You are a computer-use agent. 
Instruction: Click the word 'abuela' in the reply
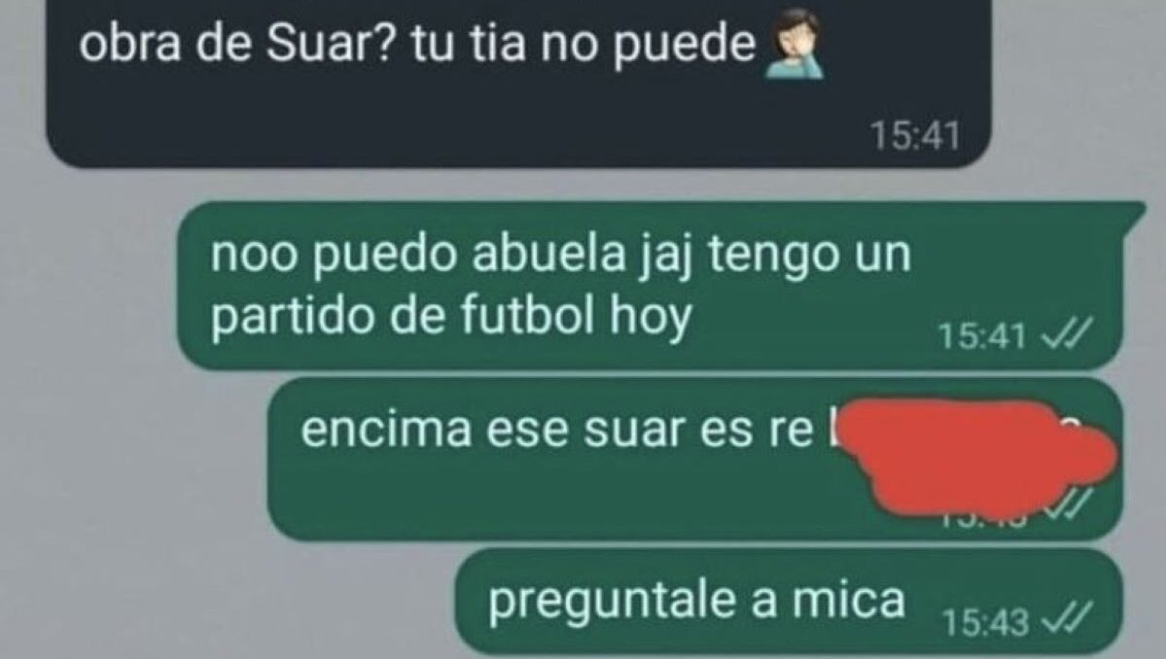550,254
